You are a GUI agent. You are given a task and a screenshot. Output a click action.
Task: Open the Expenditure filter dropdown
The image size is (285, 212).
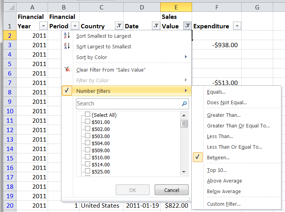pos(237,26)
